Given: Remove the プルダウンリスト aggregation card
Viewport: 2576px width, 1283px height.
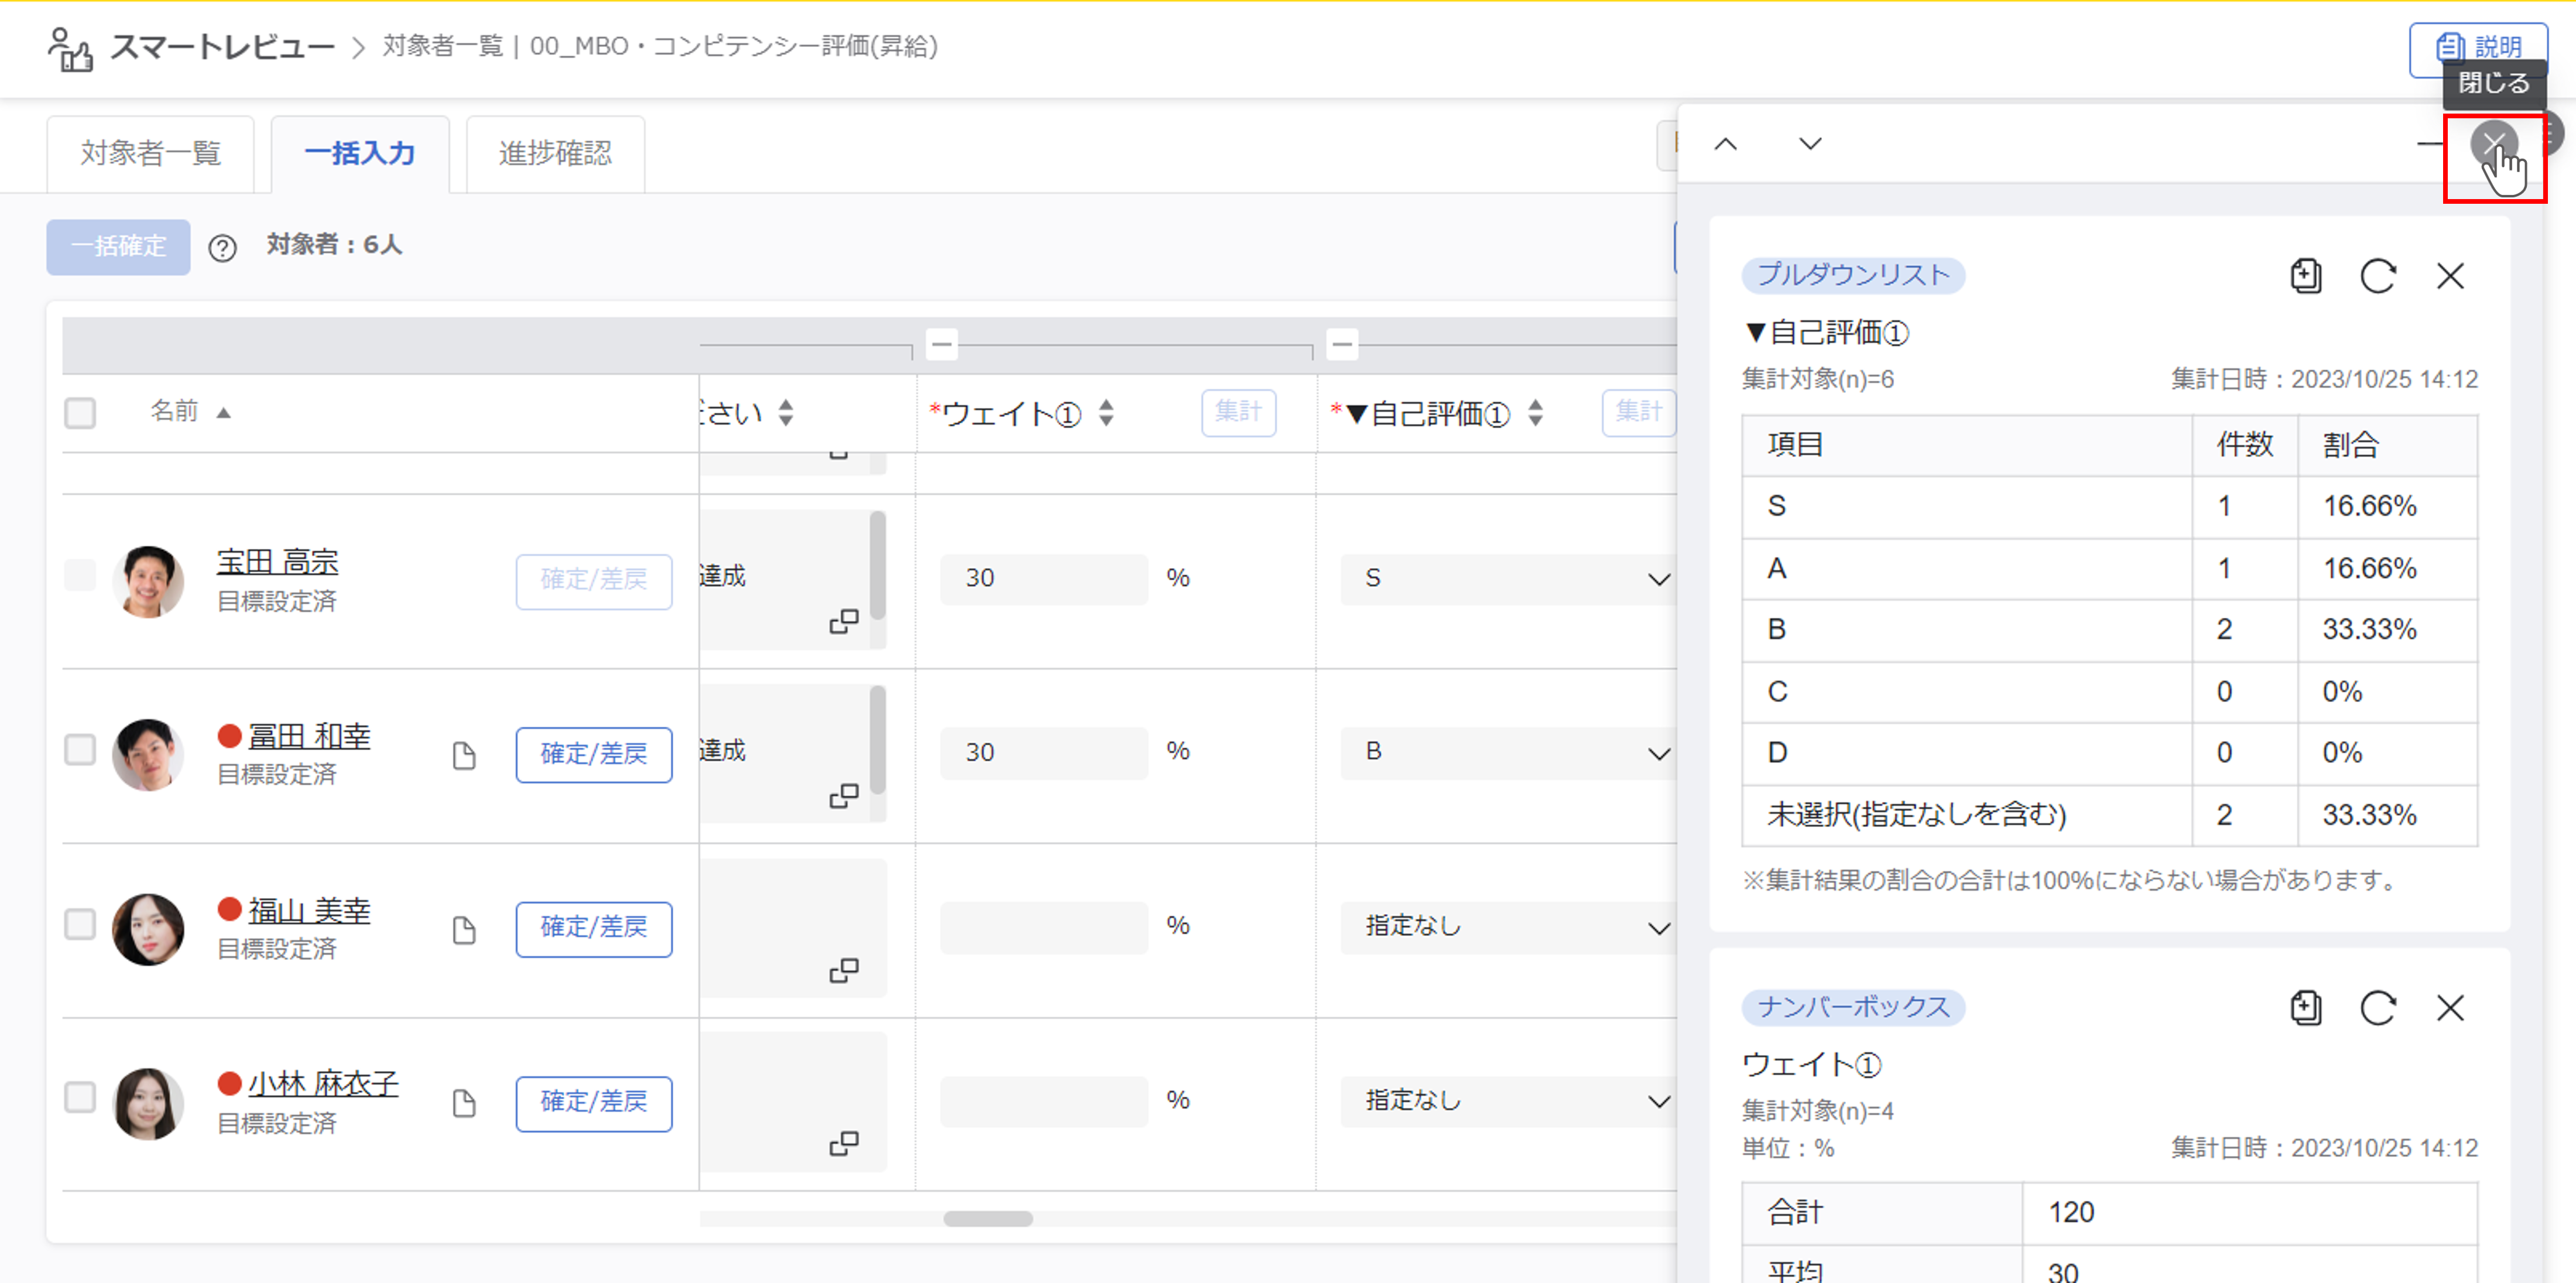Looking at the screenshot, I should [x=2450, y=276].
